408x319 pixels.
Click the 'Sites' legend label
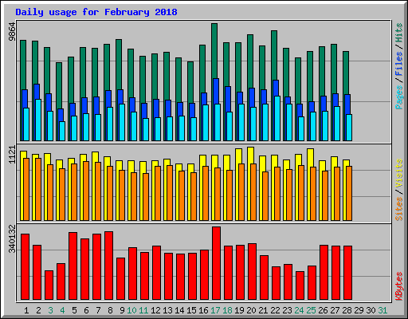(x=399, y=209)
